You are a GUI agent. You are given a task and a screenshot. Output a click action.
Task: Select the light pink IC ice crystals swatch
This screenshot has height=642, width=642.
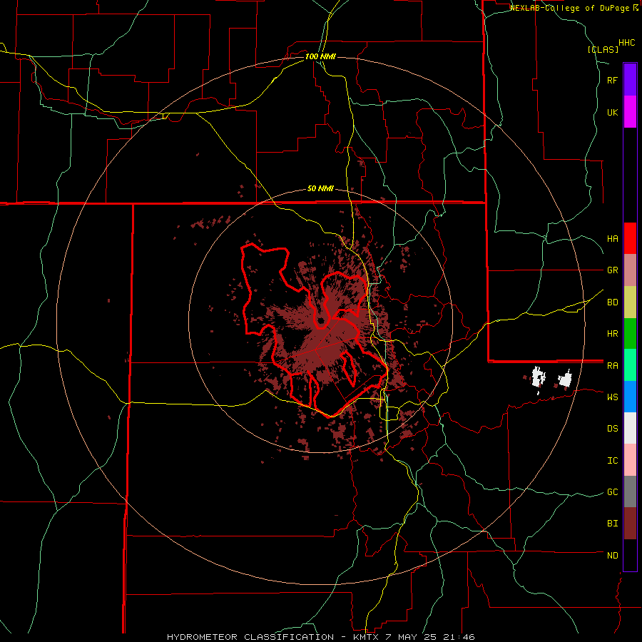click(x=630, y=460)
